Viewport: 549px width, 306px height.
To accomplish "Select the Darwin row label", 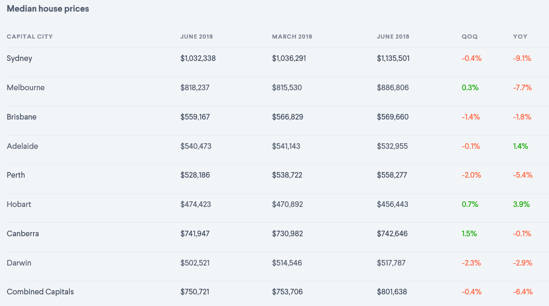I will tap(19, 263).
